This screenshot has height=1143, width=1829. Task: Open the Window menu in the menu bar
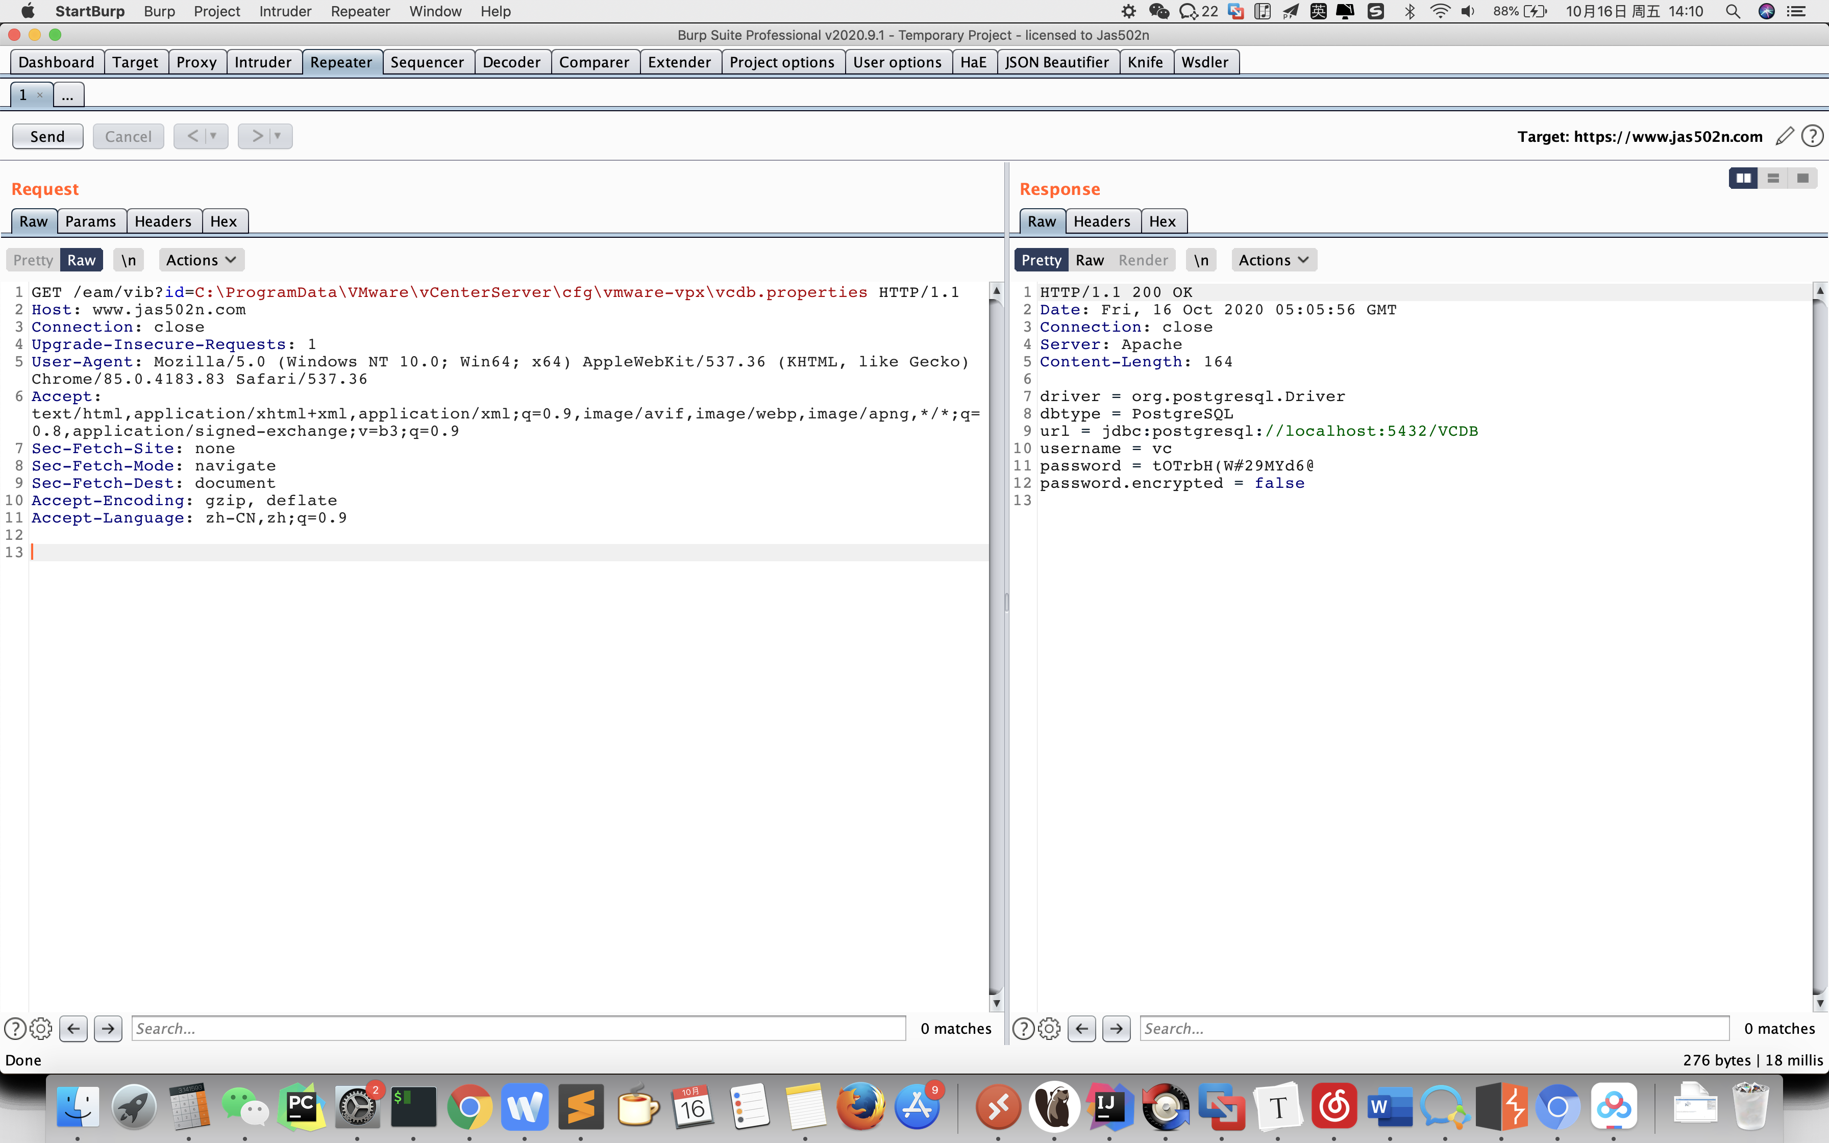coord(435,11)
